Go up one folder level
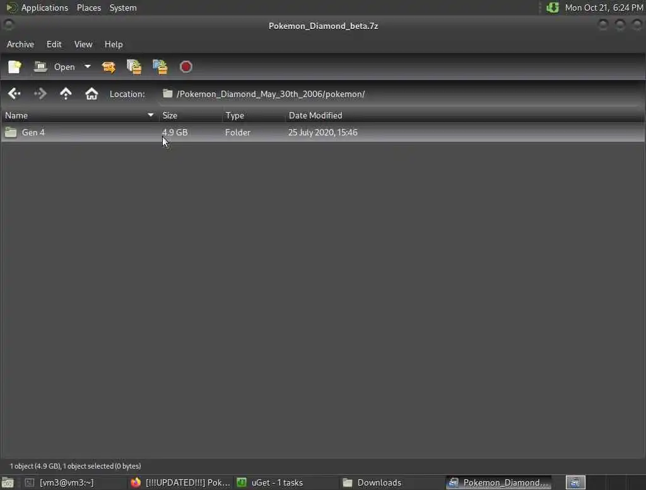 coord(66,94)
